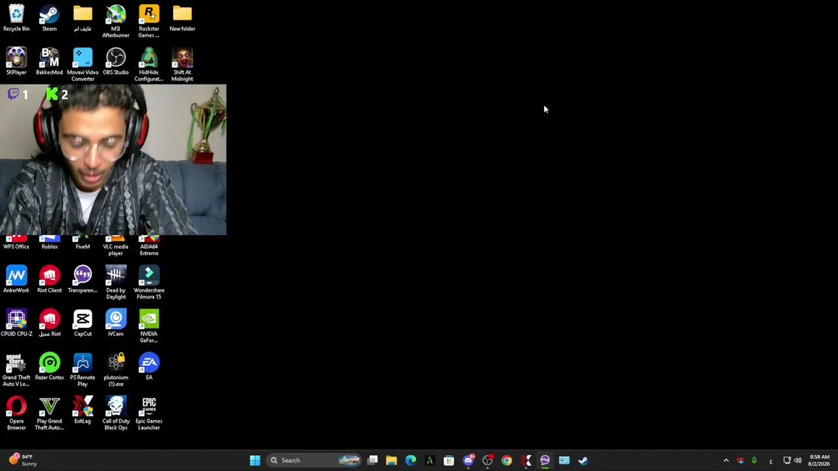The width and height of the screenshot is (838, 471).
Task: Open the volume control in the tray
Action: tap(797, 461)
